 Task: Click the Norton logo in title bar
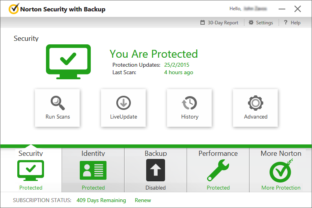point(14,9)
